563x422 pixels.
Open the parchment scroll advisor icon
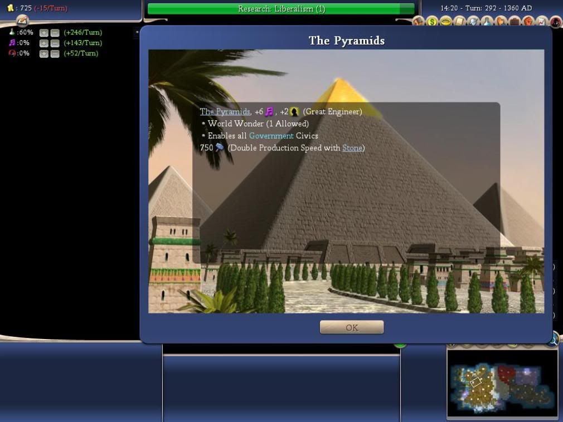pyautogui.click(x=459, y=22)
